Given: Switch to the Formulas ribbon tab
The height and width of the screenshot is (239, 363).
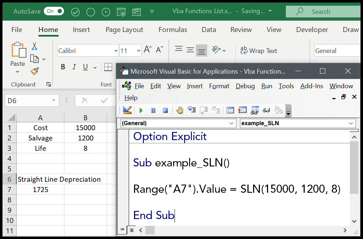Looking at the screenshot, I should tap(172, 30).
